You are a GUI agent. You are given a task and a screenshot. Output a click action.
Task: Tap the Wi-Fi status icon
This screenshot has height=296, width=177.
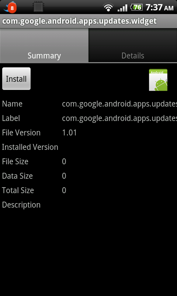point(108,7)
